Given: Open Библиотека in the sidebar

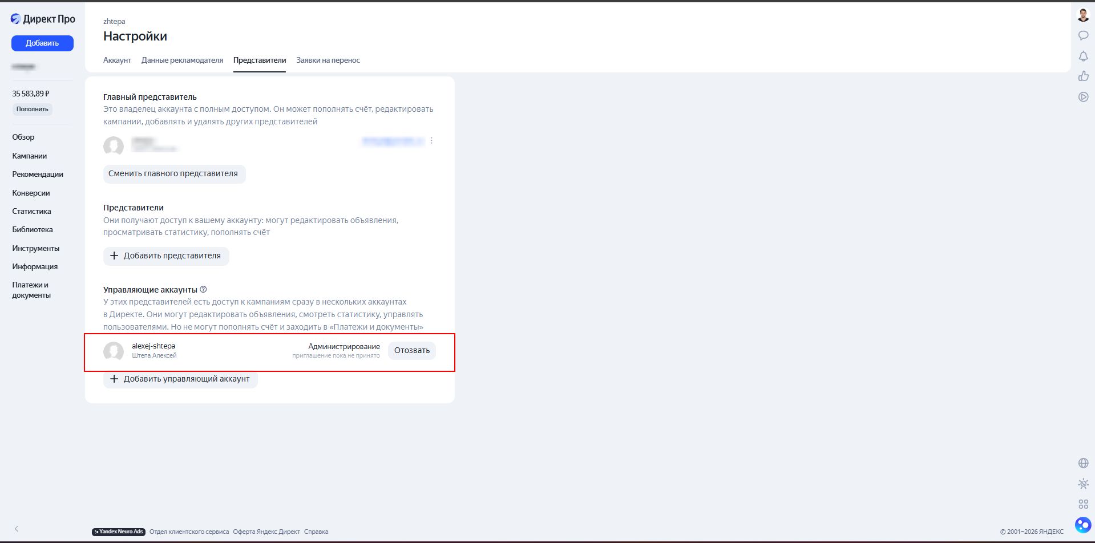Looking at the screenshot, I should [x=33, y=229].
